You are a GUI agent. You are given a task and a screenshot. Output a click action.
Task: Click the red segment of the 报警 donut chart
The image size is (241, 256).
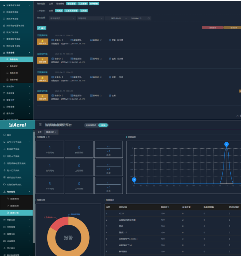(x=60, y=223)
